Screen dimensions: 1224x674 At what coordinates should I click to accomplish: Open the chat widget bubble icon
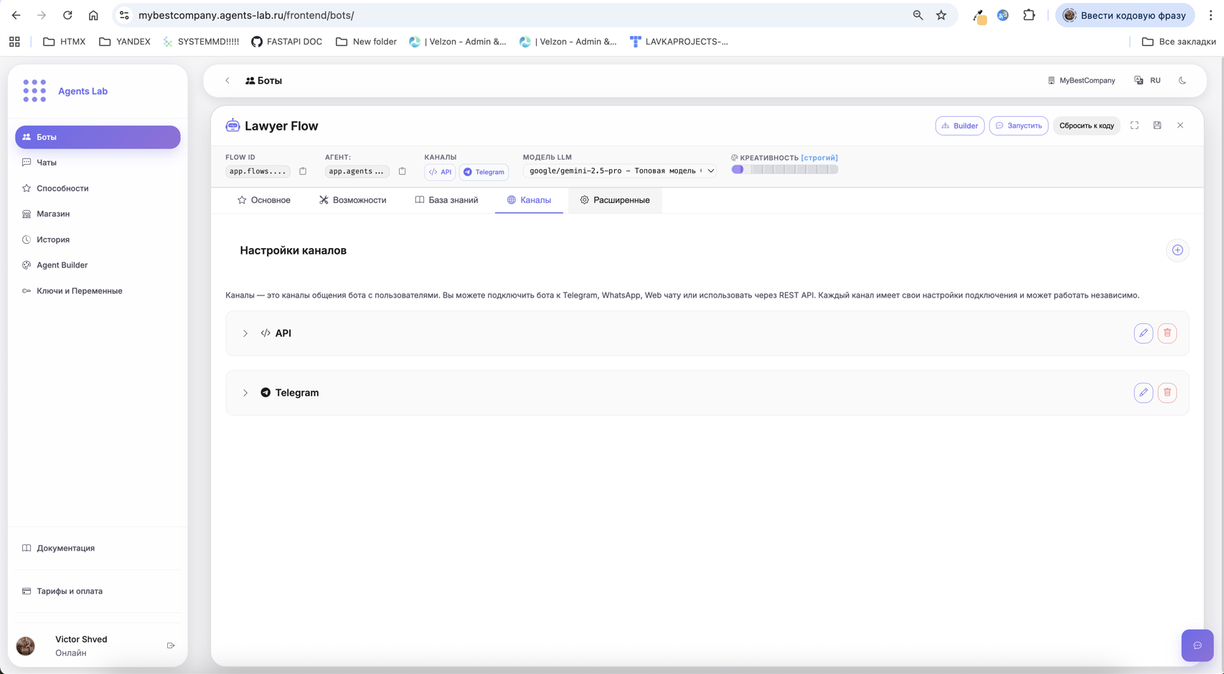point(1197,645)
